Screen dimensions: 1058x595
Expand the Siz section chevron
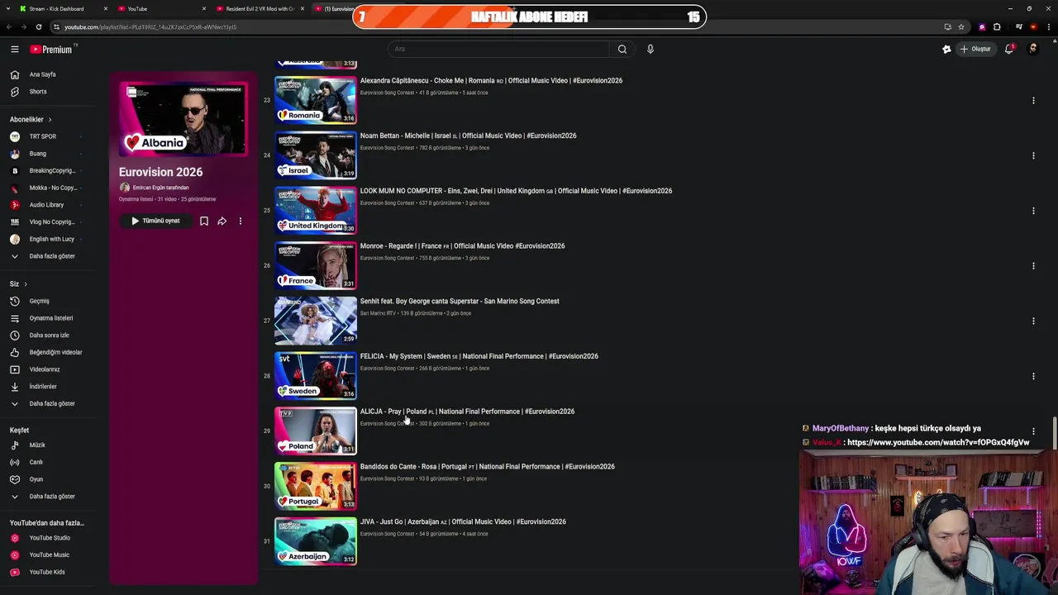pyautogui.click(x=26, y=284)
